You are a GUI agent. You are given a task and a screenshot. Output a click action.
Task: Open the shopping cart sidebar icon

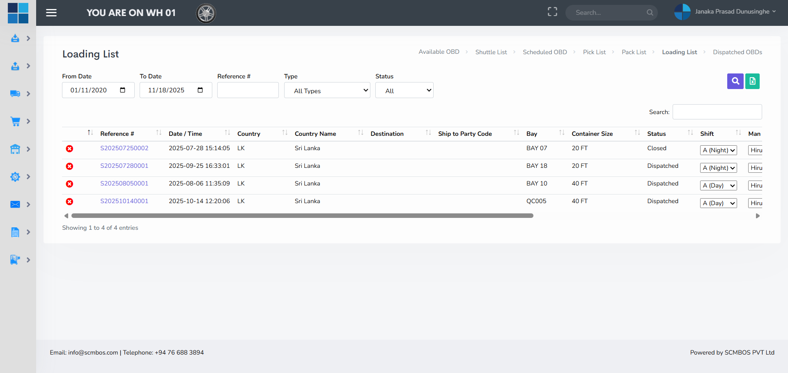point(15,121)
